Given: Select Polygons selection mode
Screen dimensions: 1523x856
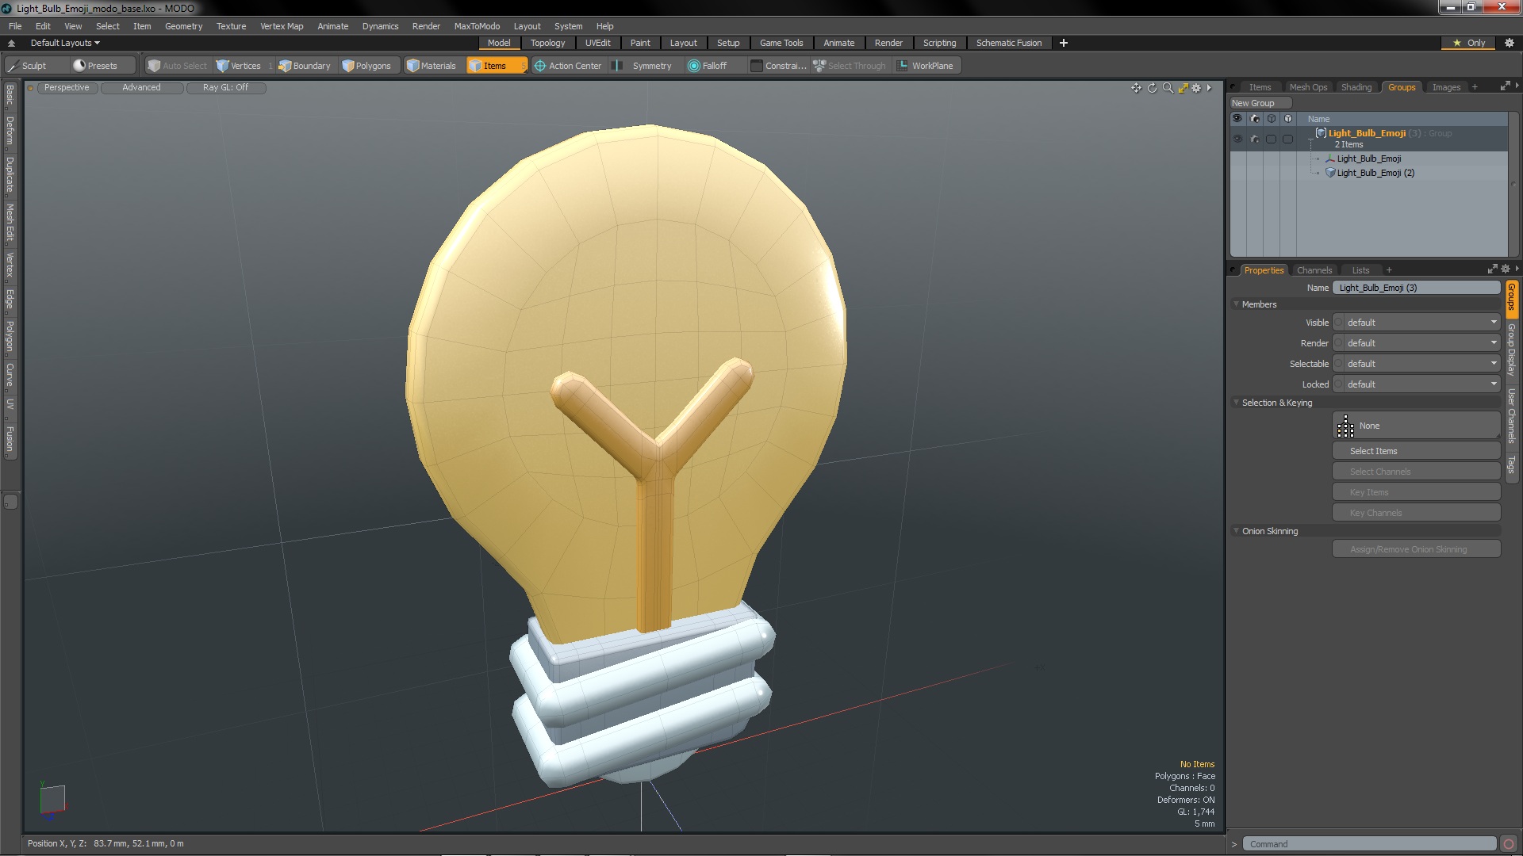Looking at the screenshot, I should [366, 66].
